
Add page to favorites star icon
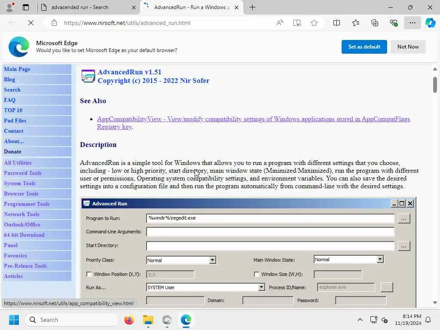tap(314, 23)
